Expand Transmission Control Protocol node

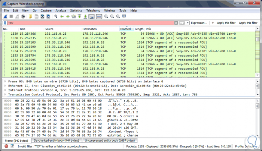[x=5, y=94]
